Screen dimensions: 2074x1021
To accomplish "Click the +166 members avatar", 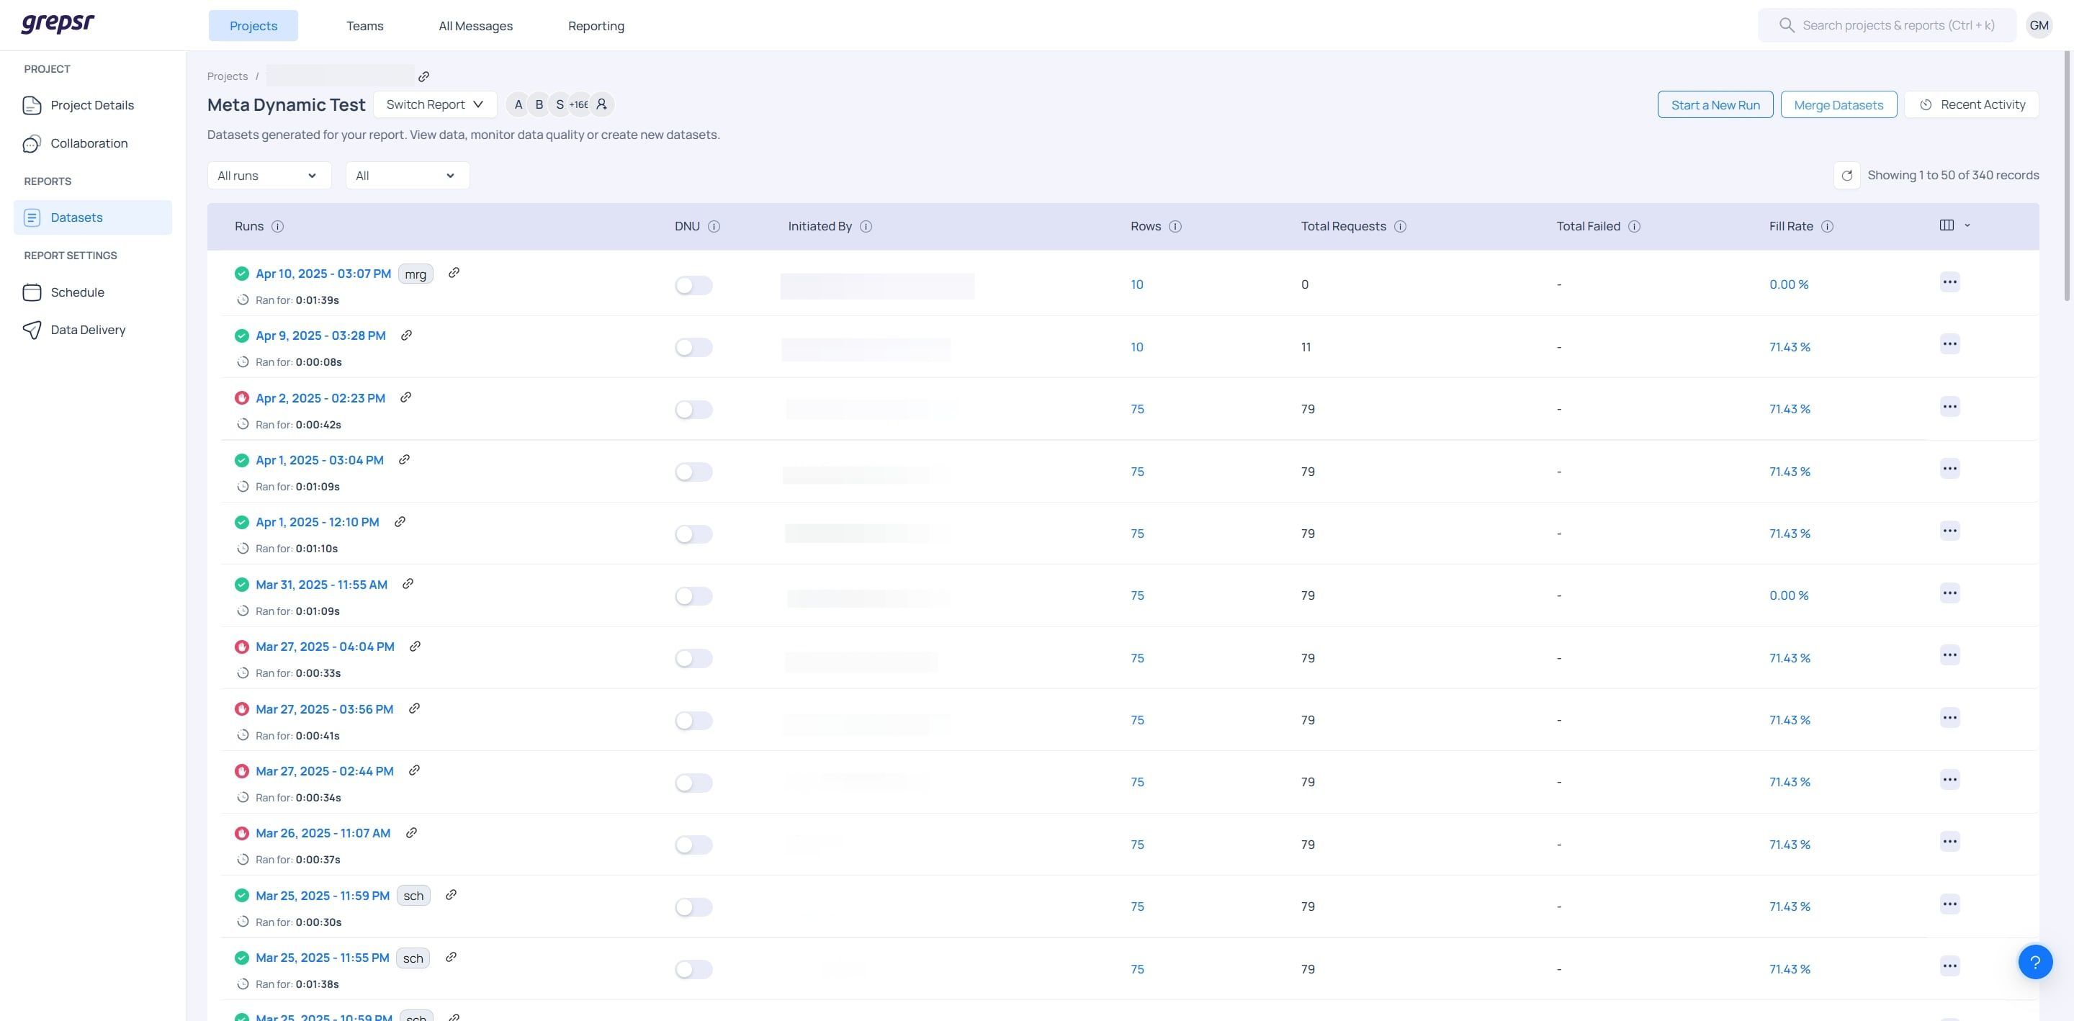I will click(x=579, y=104).
